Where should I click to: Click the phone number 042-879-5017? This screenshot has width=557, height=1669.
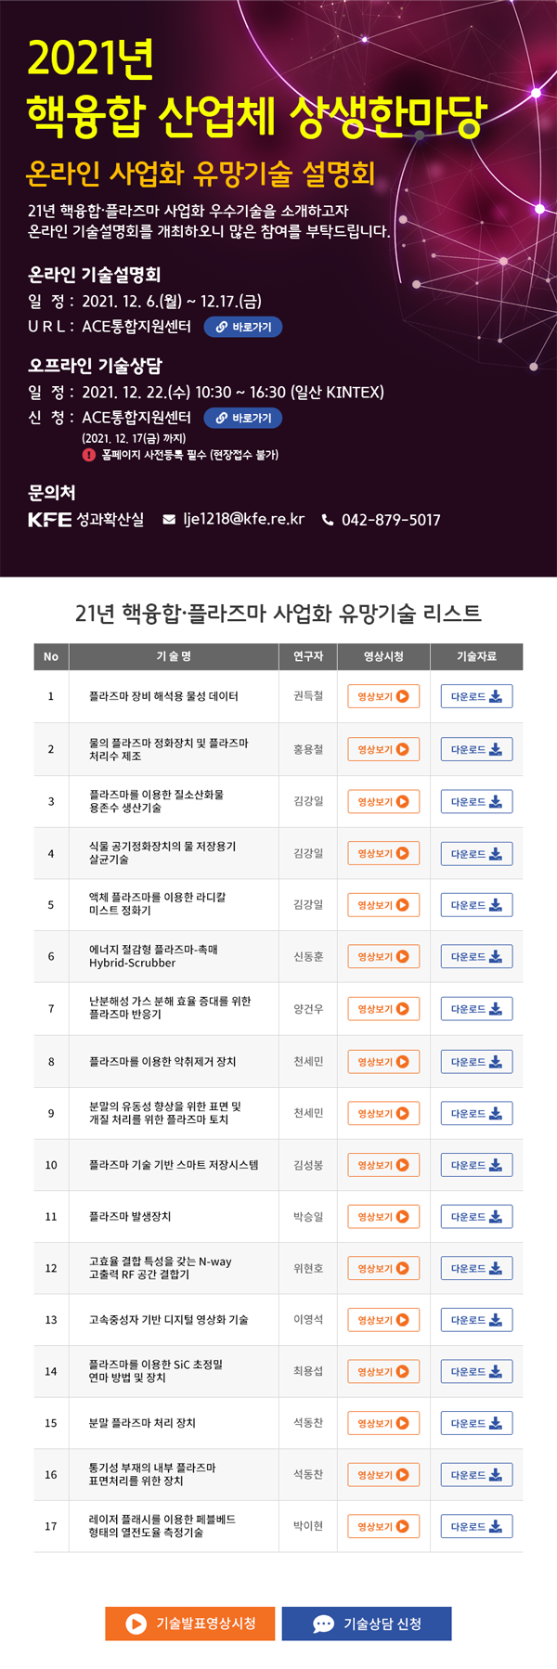[391, 520]
